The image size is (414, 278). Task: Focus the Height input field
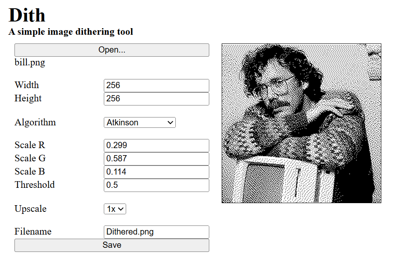(156, 99)
